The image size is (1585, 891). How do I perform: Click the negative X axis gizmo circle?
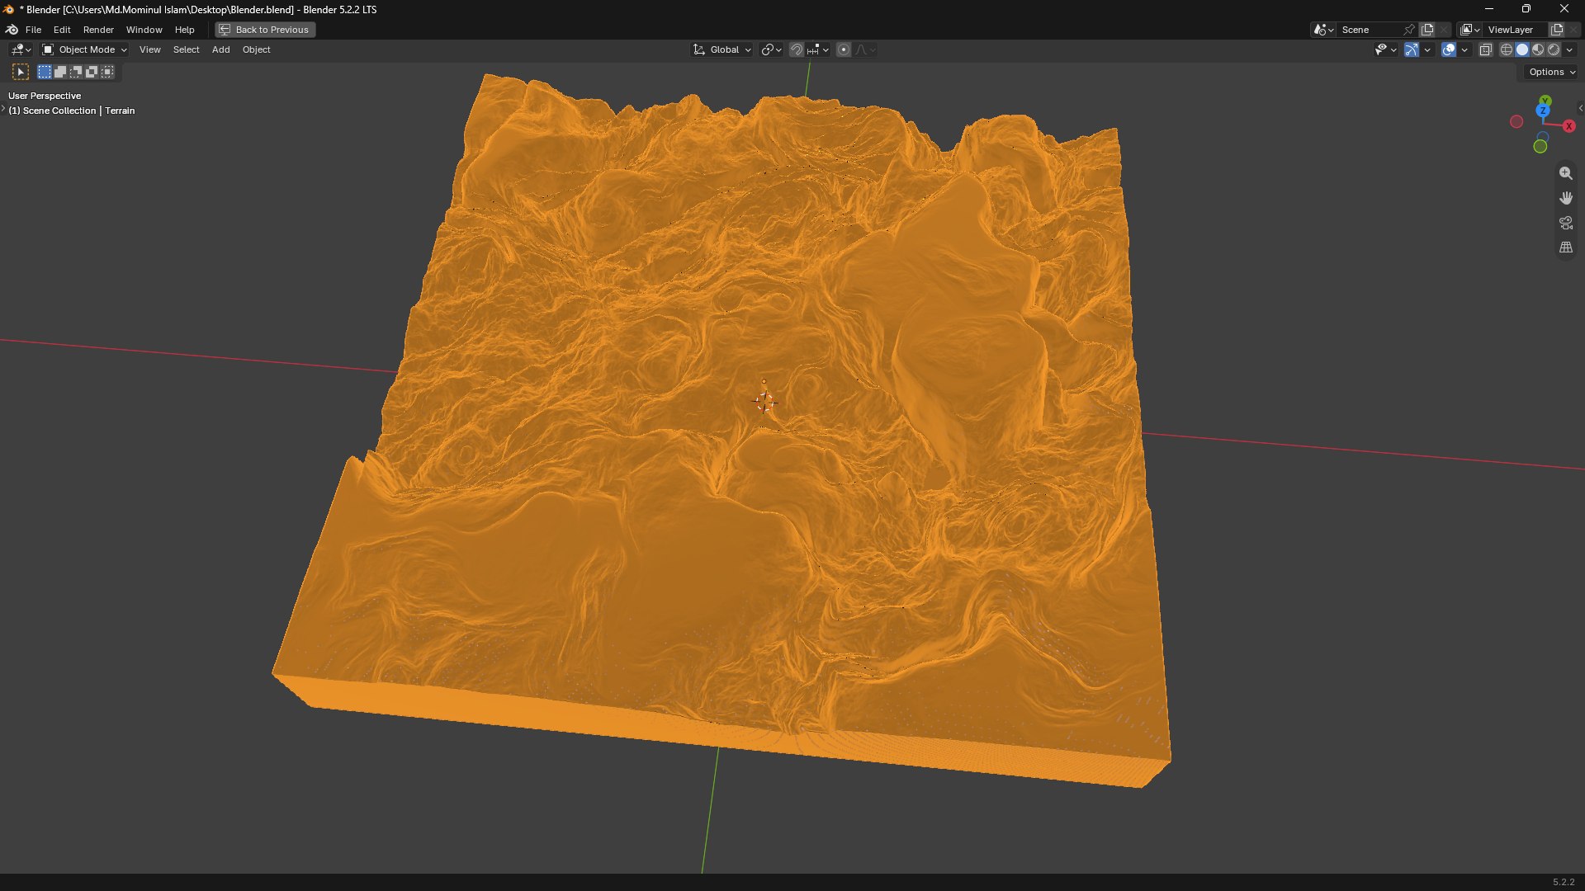click(x=1516, y=122)
